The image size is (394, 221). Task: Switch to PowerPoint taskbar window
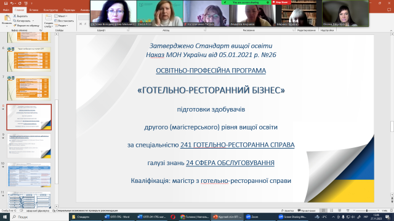tap(227, 217)
